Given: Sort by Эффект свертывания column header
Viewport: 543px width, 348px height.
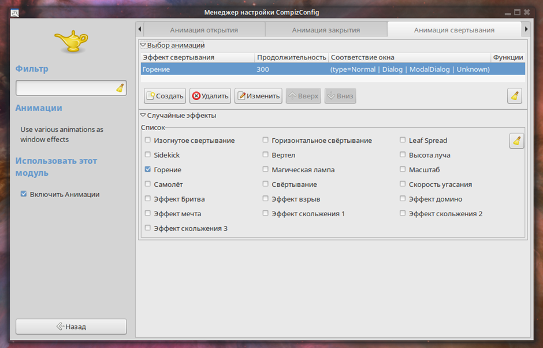Looking at the screenshot, I should point(198,58).
